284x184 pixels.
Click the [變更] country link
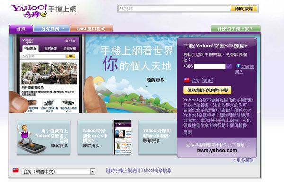pos(207,81)
